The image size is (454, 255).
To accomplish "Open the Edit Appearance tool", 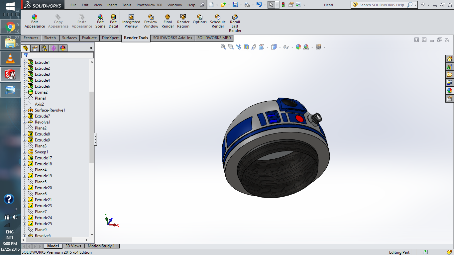I will [35, 22].
